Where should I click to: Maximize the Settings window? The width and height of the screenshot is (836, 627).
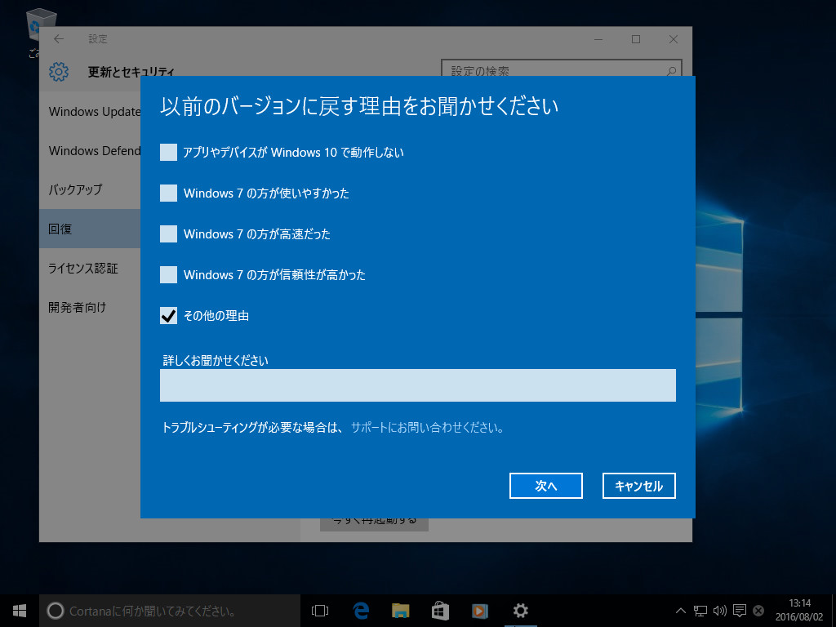pyautogui.click(x=635, y=39)
